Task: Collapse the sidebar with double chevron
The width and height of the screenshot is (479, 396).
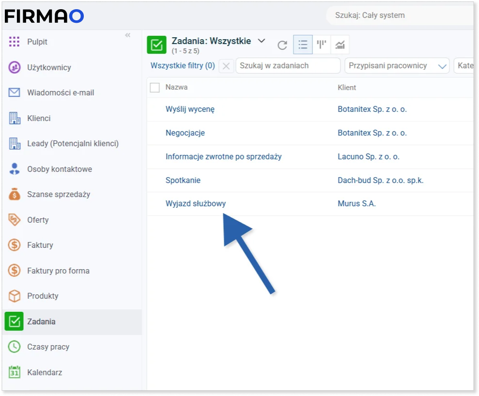Action: click(x=128, y=35)
